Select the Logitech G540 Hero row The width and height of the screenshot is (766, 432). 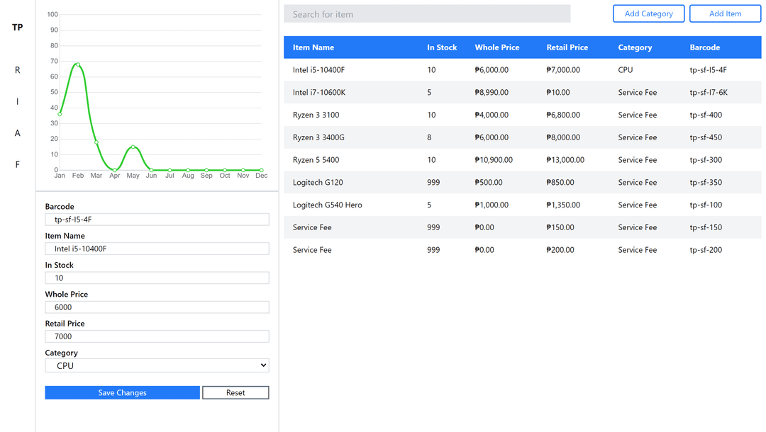(x=522, y=205)
